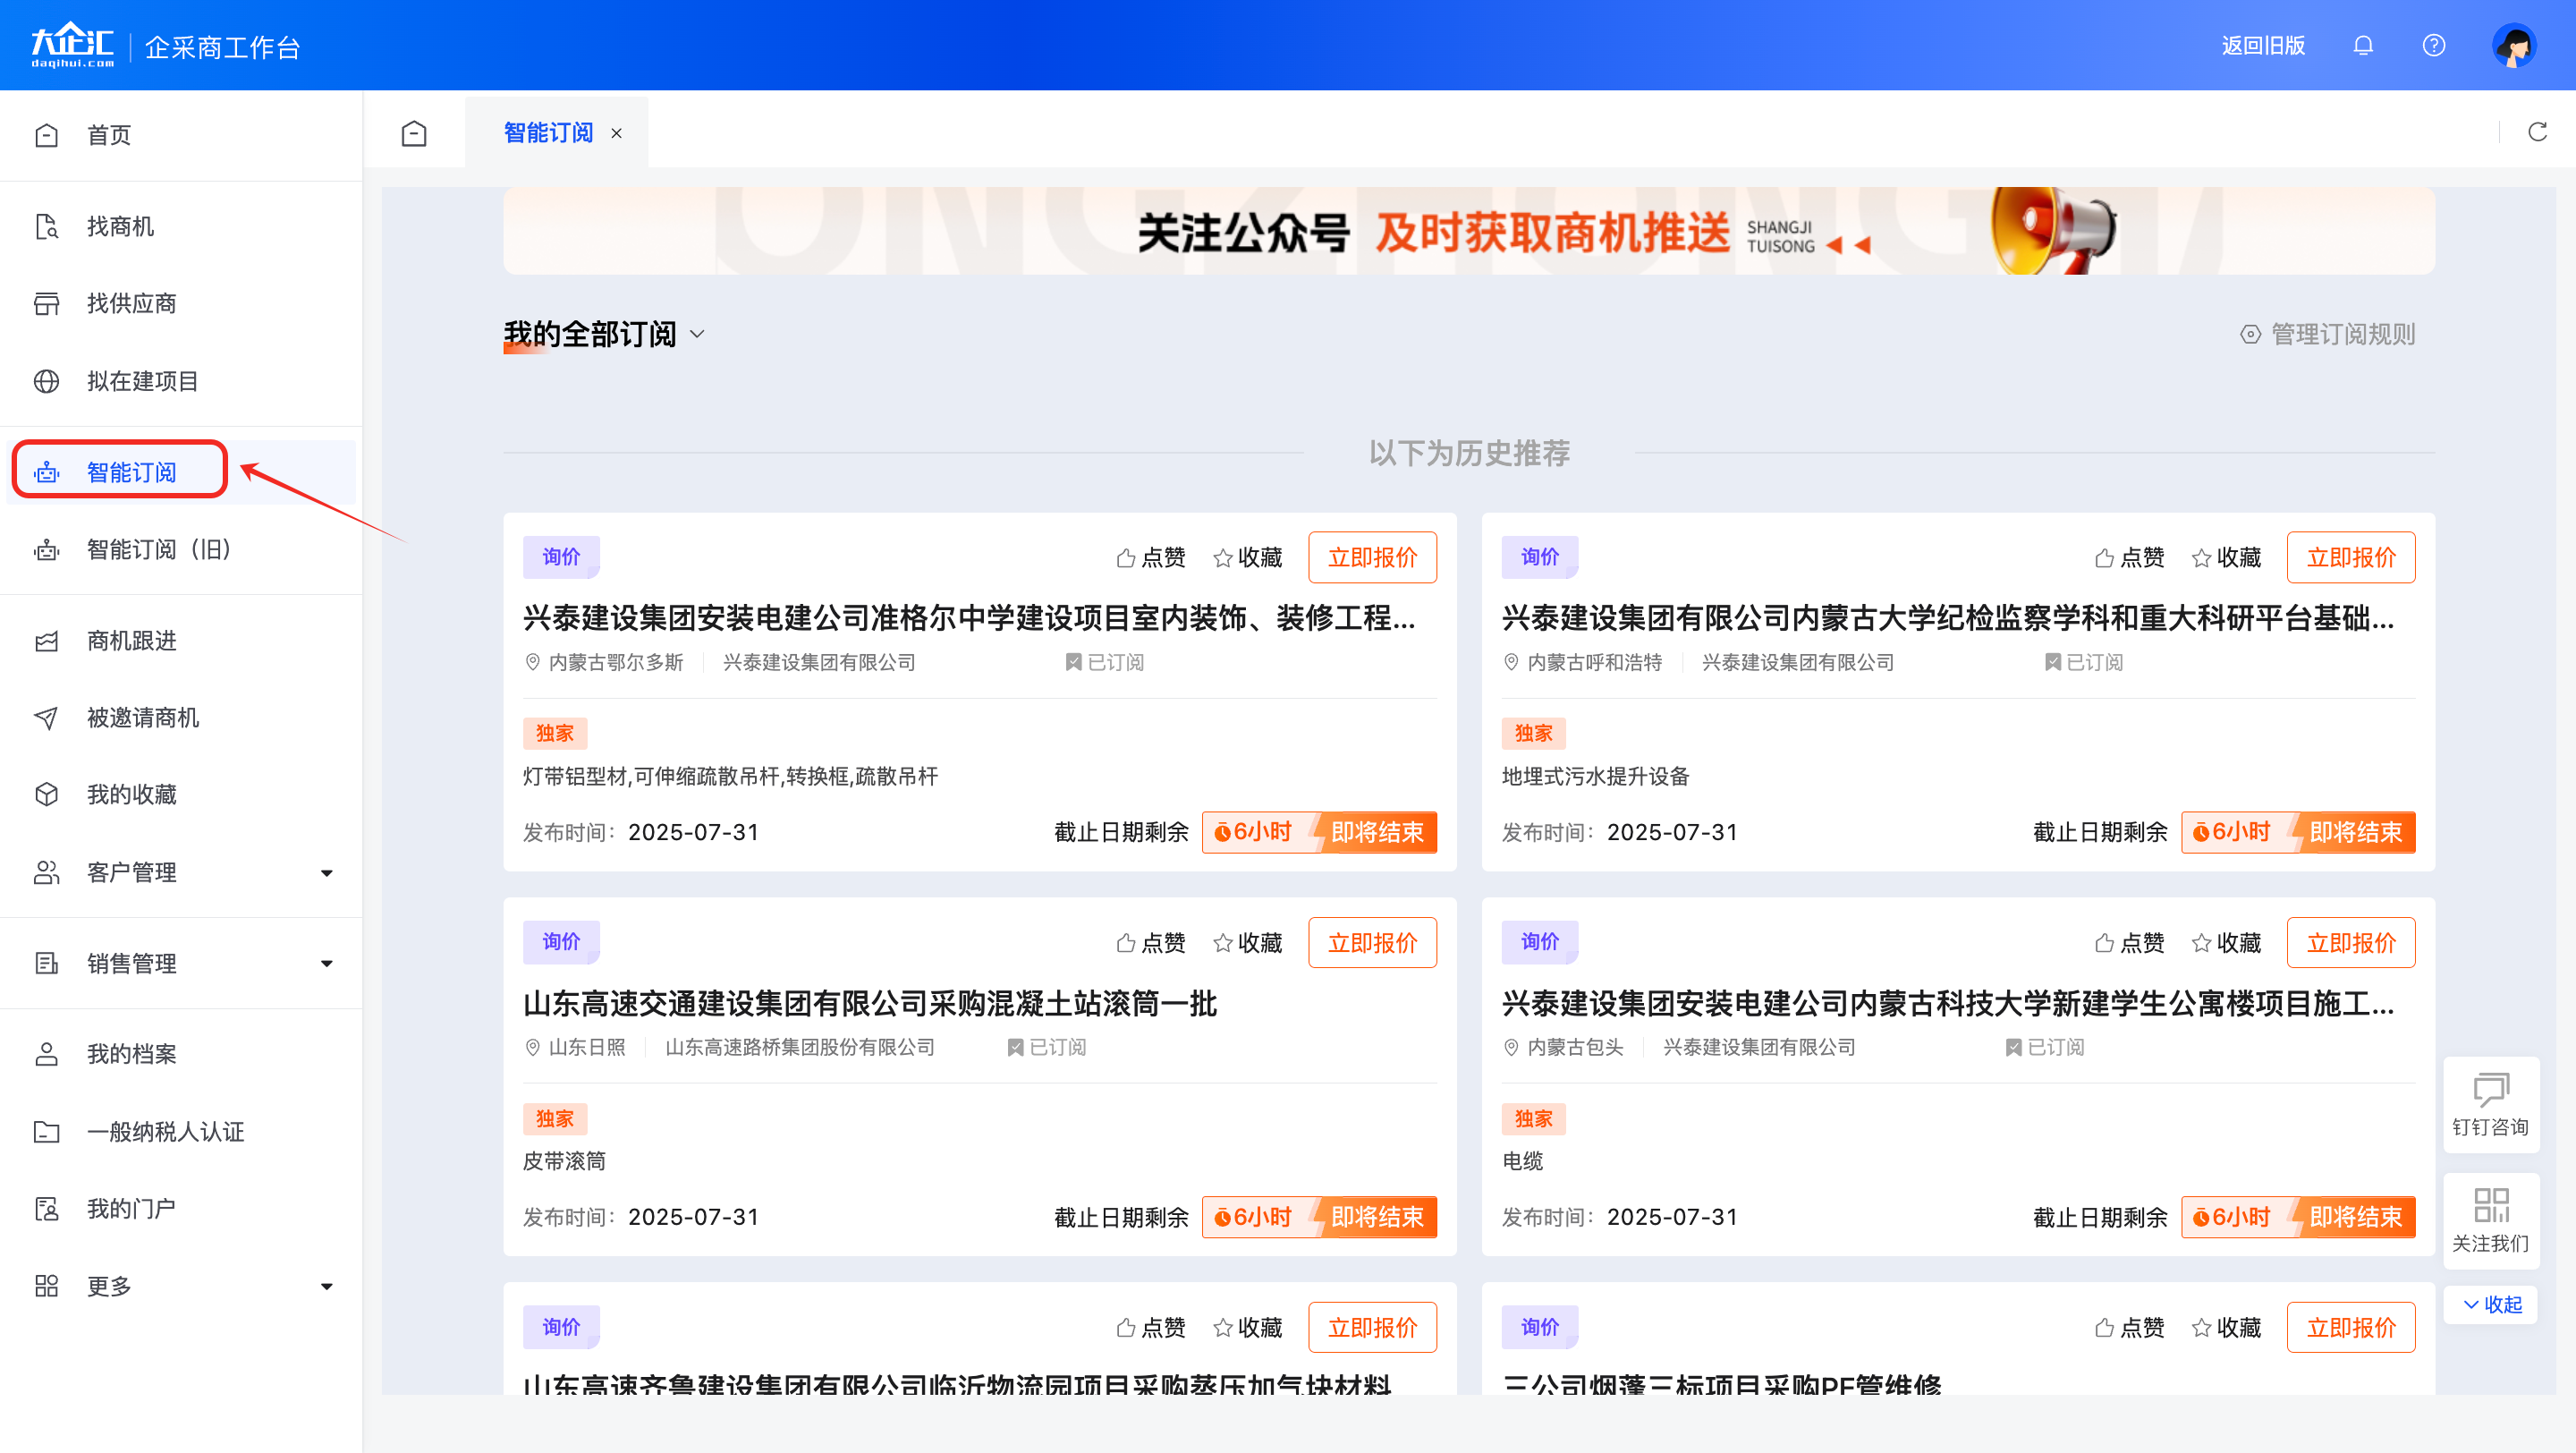Click 立即报价 on 内蒙古大学纪检监察 card
The height and width of the screenshot is (1453, 2576).
pos(2350,557)
